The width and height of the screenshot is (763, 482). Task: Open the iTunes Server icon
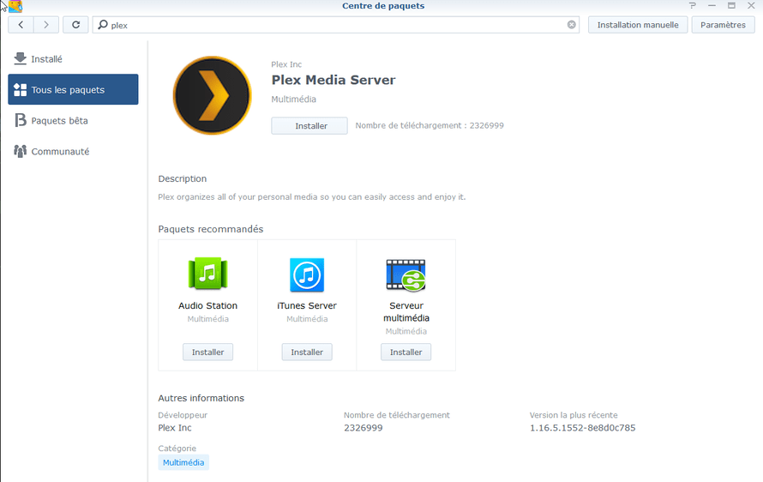pyautogui.click(x=307, y=275)
